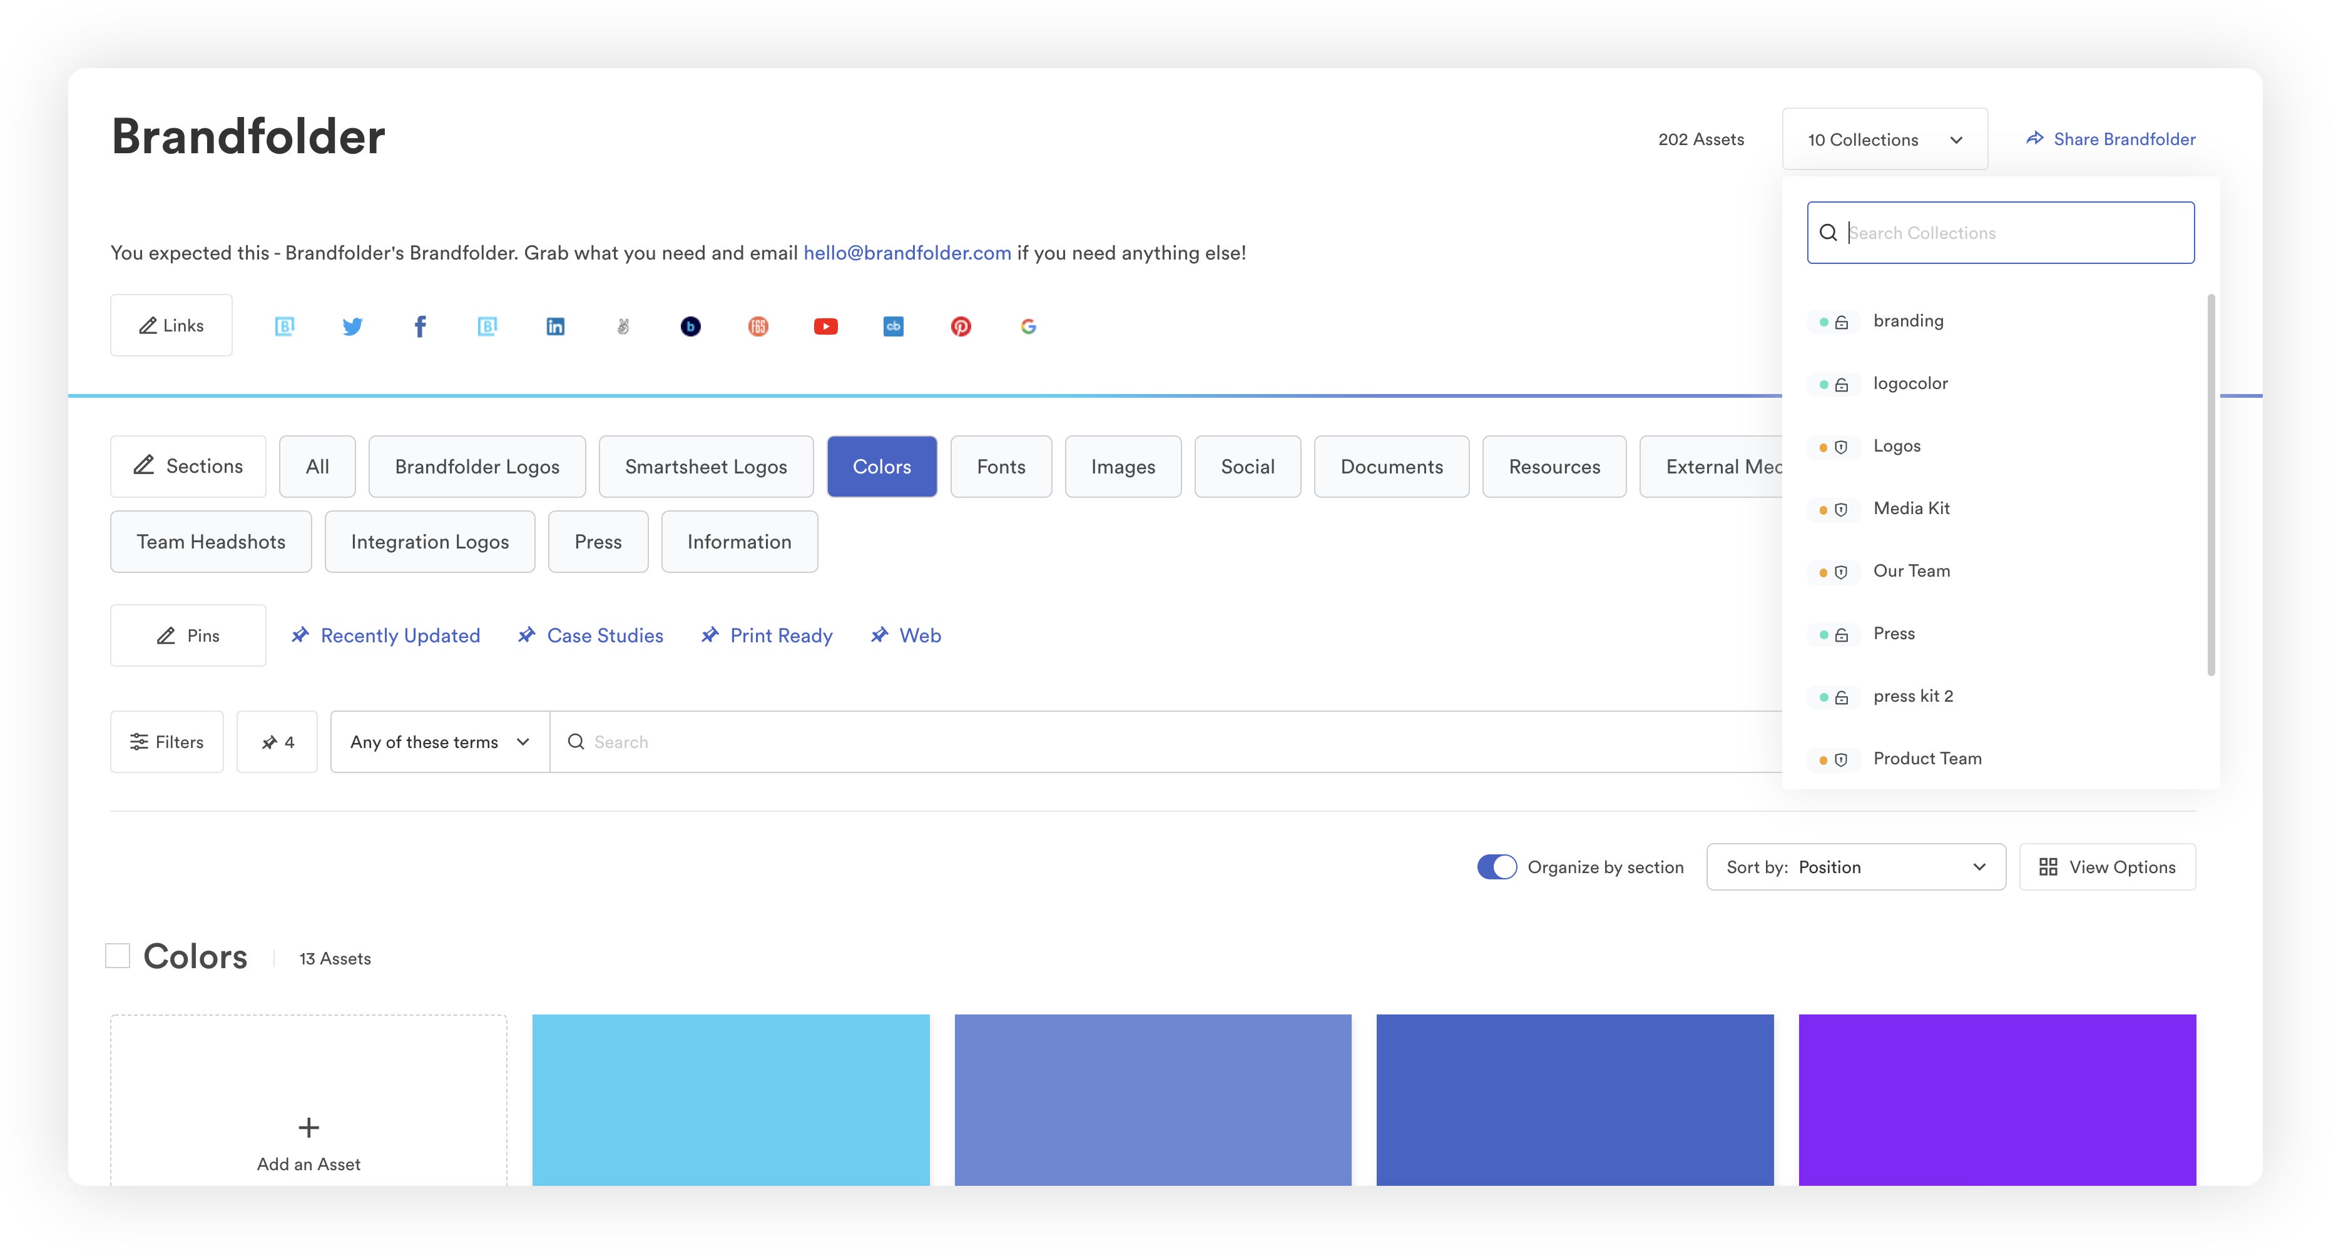This screenshot has height=1254, width=2331.
Task: Open the View Options menu
Action: [x=2108, y=866]
